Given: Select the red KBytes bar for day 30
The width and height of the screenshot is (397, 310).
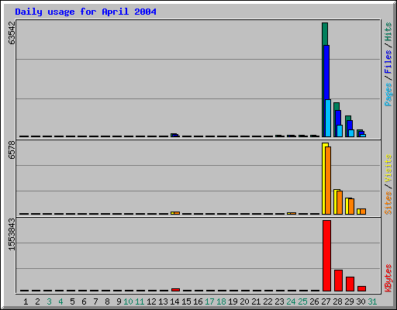Looking at the screenshot, I should (361, 288).
